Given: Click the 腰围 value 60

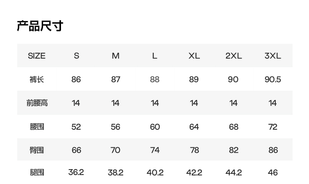Looking at the screenshot, I should pyautogui.click(x=155, y=127).
